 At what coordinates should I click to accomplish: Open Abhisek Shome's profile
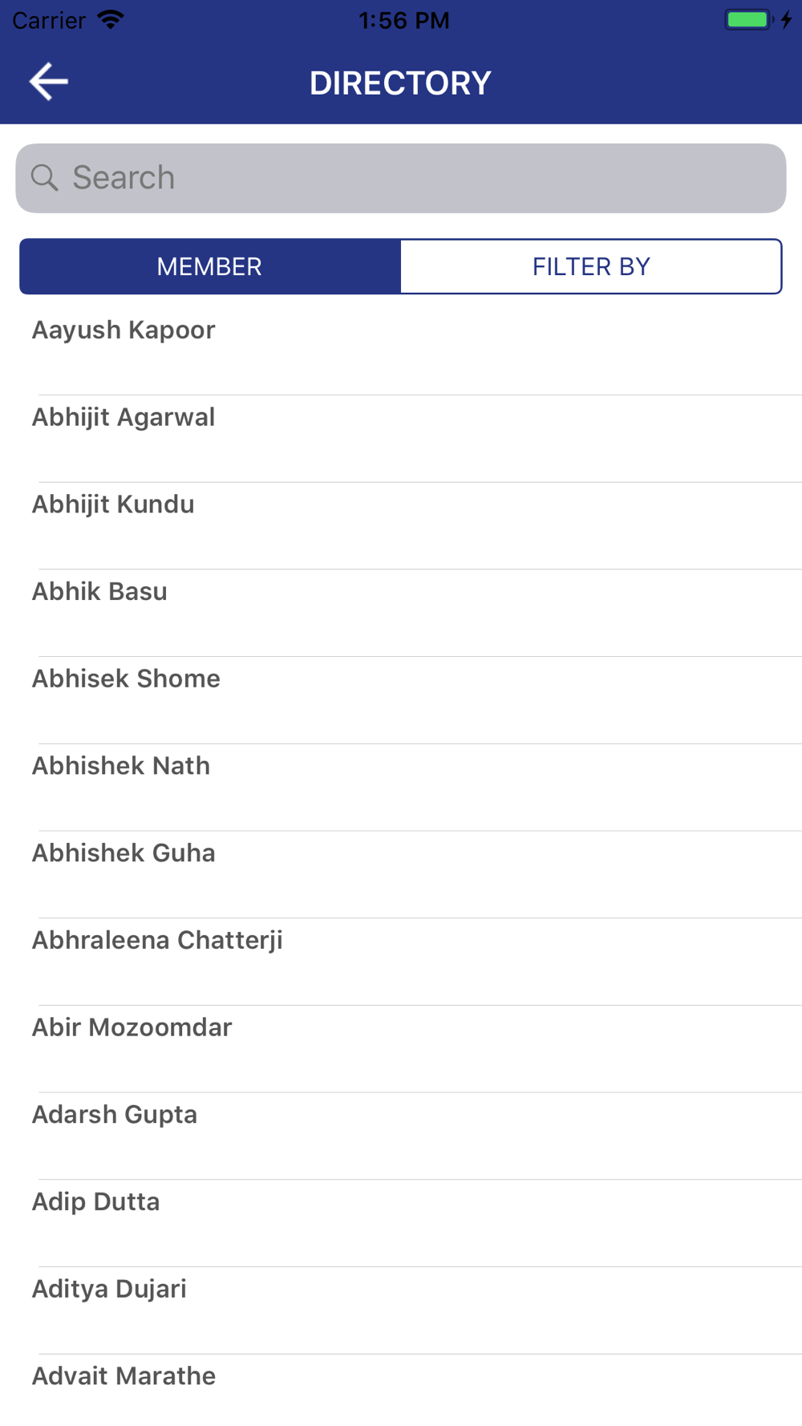click(401, 700)
